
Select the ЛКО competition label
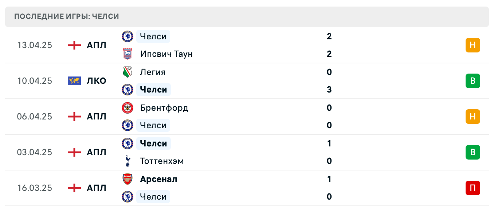coord(97,81)
